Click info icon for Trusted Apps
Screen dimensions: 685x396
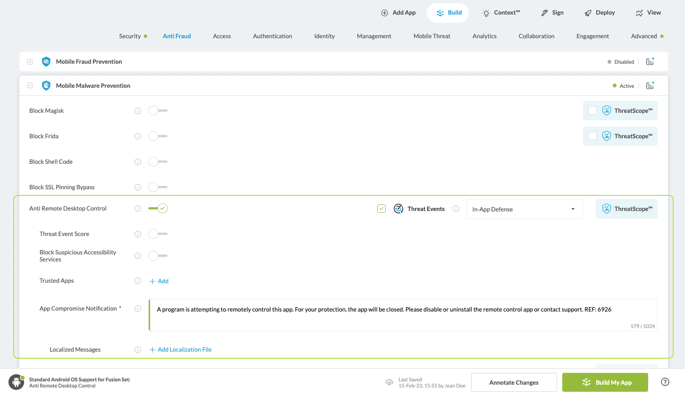point(138,281)
